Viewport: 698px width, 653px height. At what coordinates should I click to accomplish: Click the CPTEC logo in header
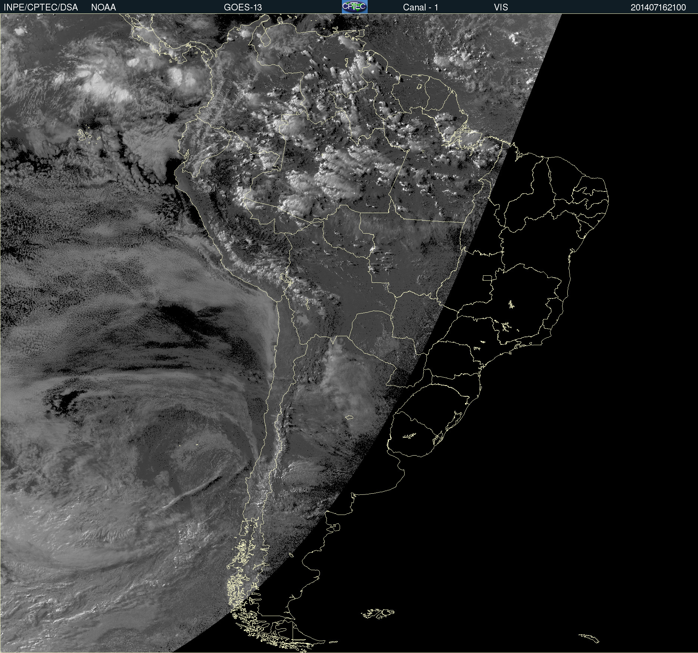click(355, 7)
